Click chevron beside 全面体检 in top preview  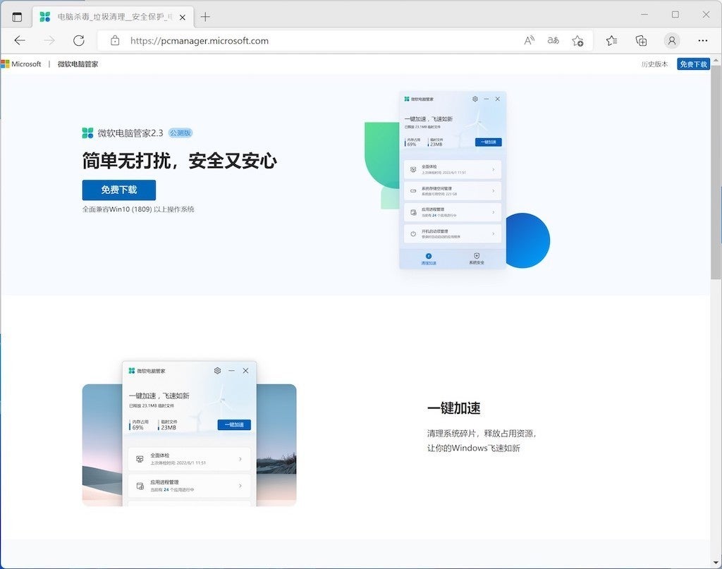coord(493,169)
